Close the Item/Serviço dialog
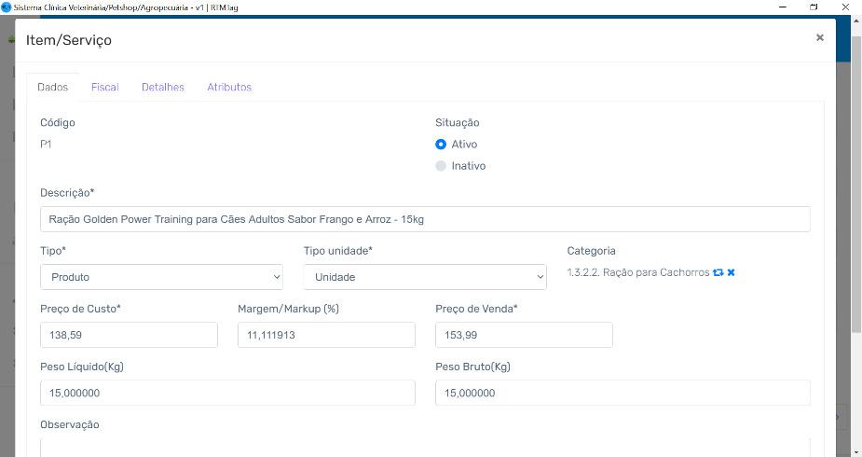This screenshot has height=457, width=862. click(x=820, y=37)
